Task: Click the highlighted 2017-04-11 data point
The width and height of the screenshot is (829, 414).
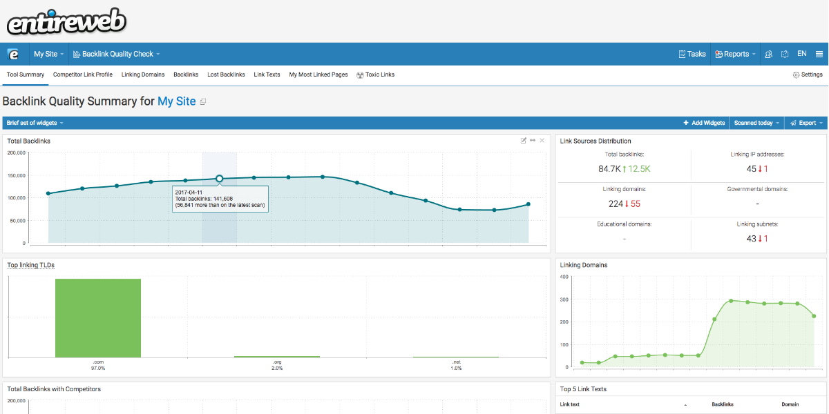Action: point(220,179)
